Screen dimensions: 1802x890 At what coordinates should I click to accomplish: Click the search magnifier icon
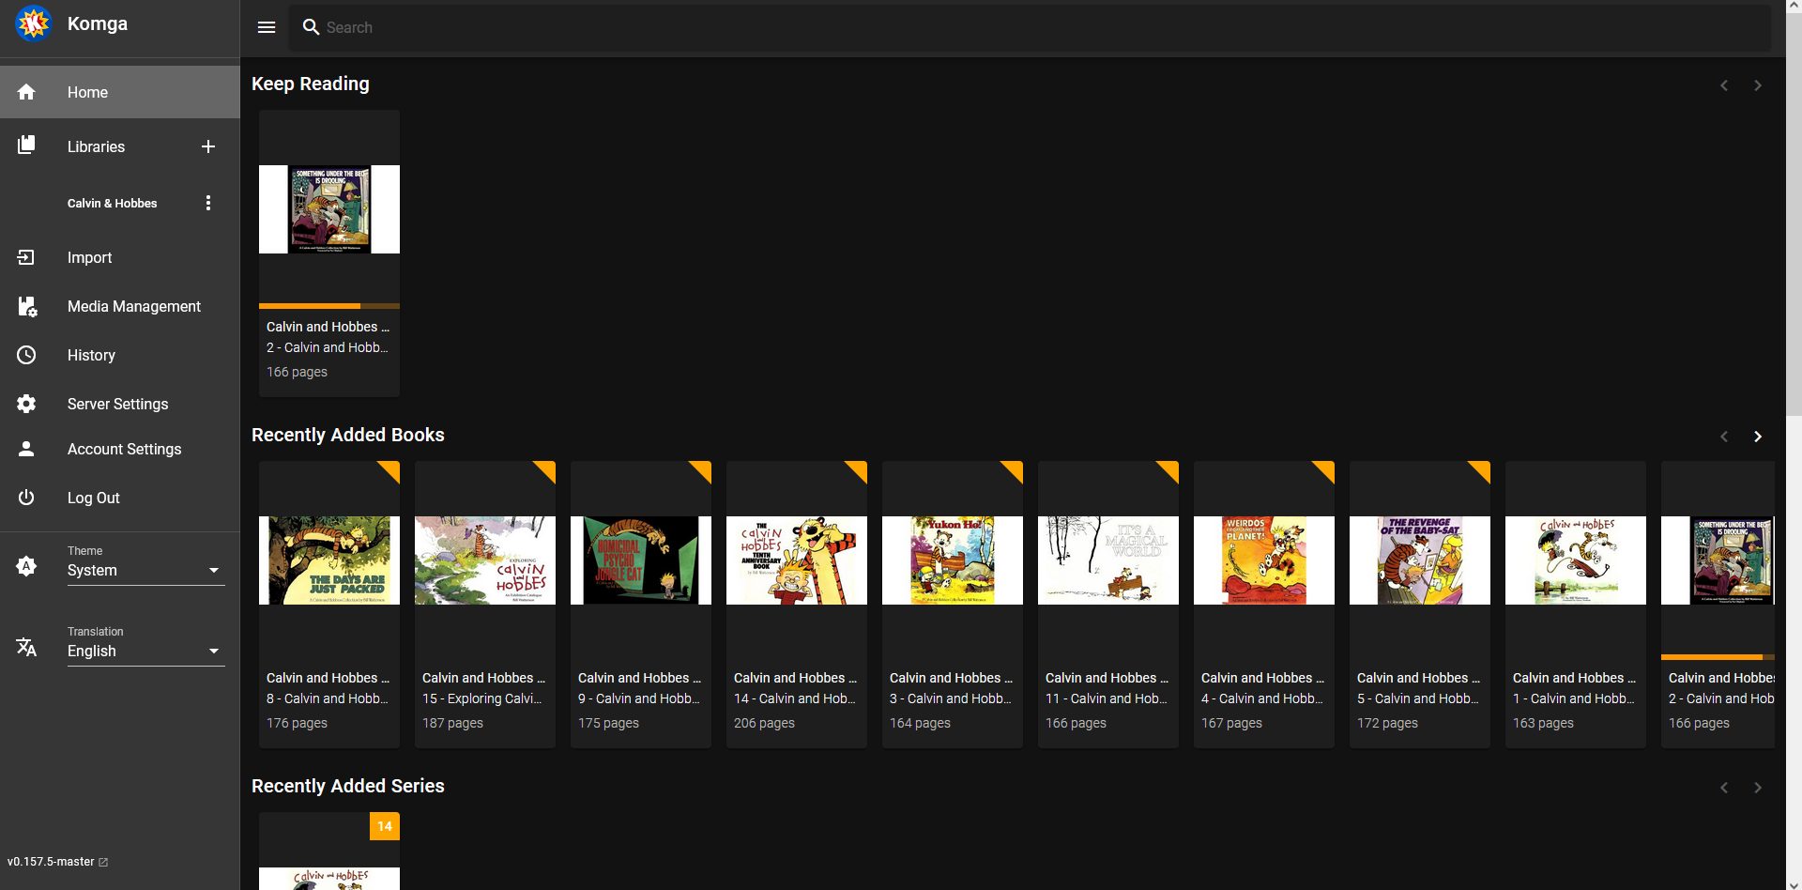click(x=311, y=27)
